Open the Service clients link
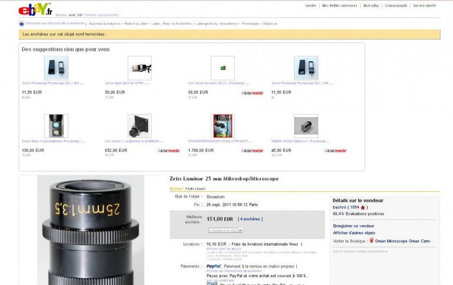Image resolution: width=453 pixels, height=285 pixels. pyautogui.click(x=424, y=6)
